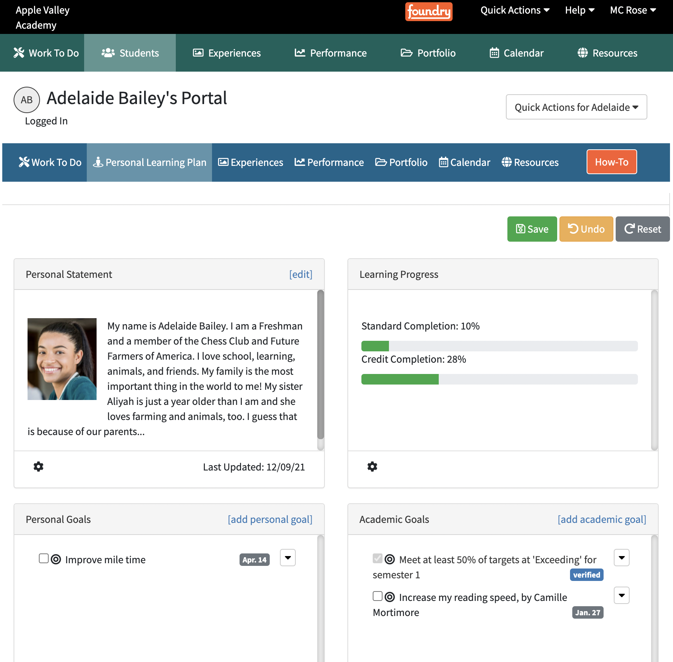This screenshot has height=662, width=673.
Task: Open Resources globe icon in student navigation
Action: pos(530,162)
